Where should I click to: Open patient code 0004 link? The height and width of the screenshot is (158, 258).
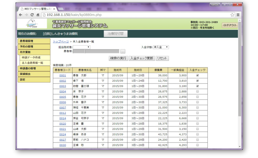tap(63, 91)
